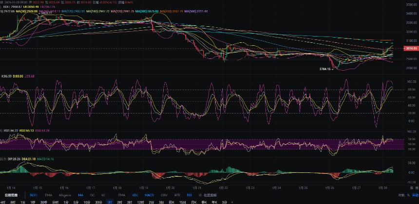Click the MA(120) legend value
The image size is (419, 204).
click(73, 12)
